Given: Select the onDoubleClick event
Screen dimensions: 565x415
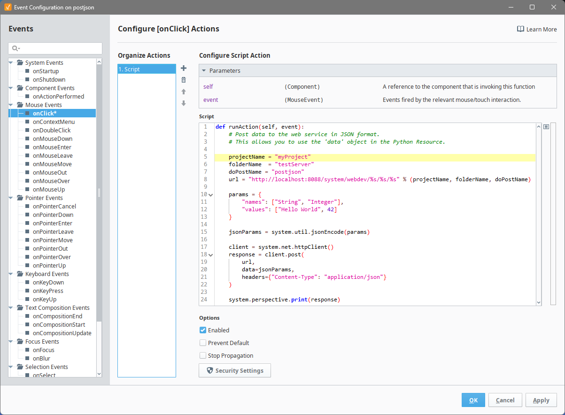Looking at the screenshot, I should (x=52, y=130).
